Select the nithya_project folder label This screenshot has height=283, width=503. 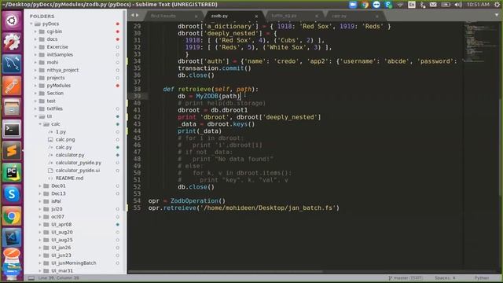(x=63, y=70)
